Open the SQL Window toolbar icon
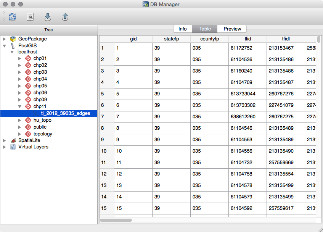This screenshot has height=232, width=323. click(30, 17)
